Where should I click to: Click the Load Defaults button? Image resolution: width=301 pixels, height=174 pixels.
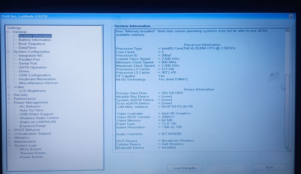coord(185,168)
